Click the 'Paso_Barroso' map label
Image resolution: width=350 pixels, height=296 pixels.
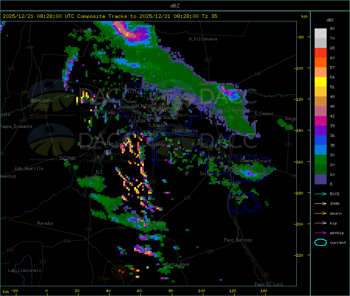(x=238, y=240)
